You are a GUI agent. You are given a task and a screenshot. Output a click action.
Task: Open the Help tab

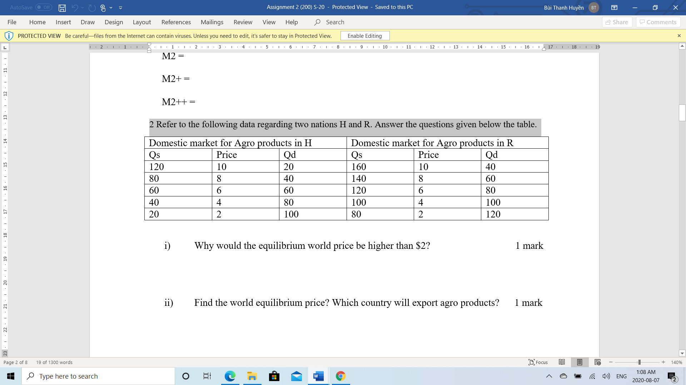[x=292, y=22]
